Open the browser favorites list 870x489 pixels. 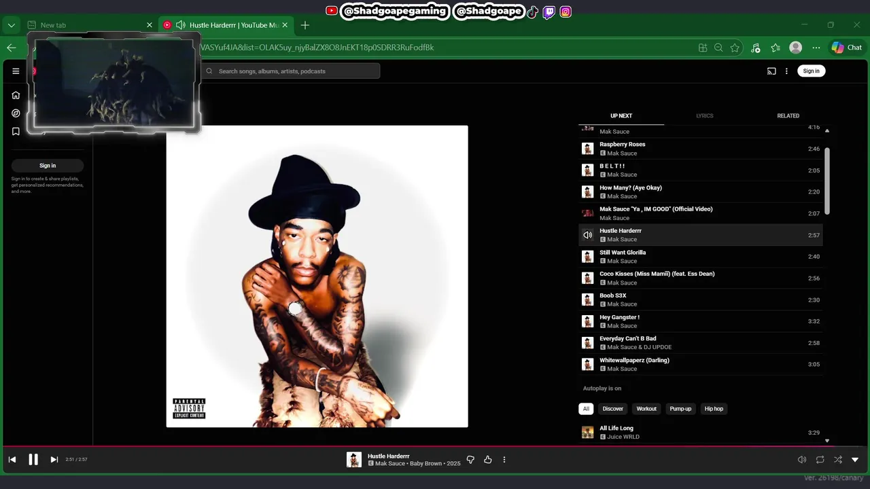click(776, 48)
